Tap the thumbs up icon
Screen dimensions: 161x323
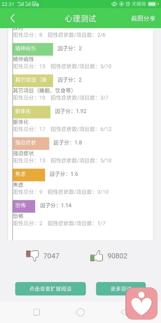(97, 256)
